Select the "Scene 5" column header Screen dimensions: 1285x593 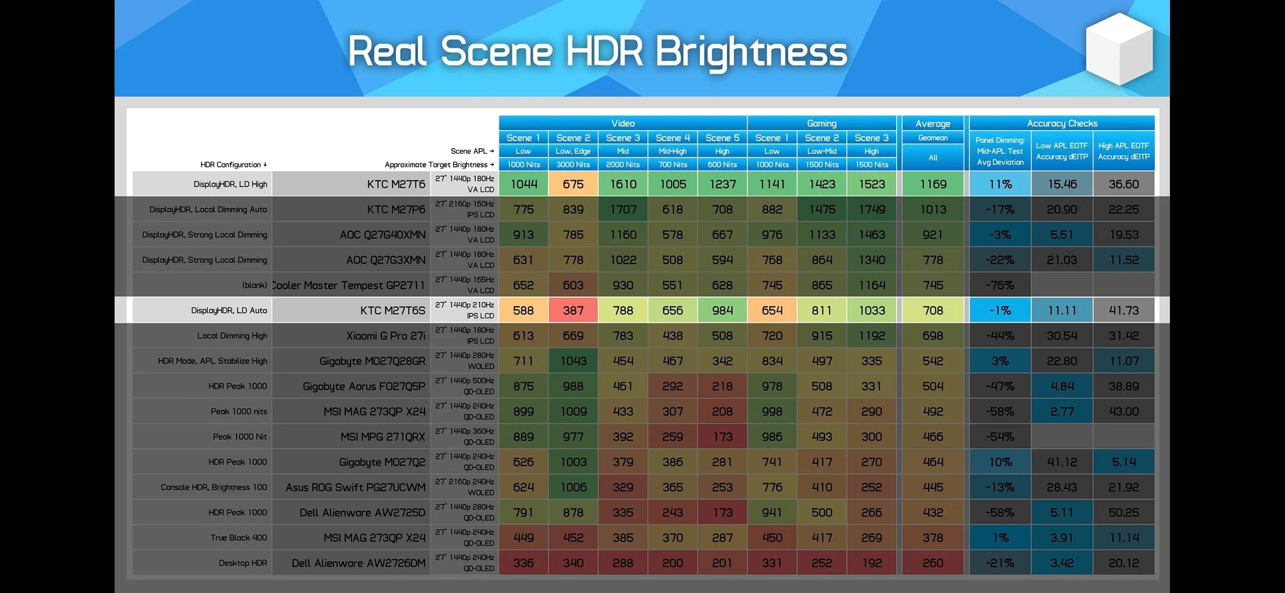pos(722,137)
